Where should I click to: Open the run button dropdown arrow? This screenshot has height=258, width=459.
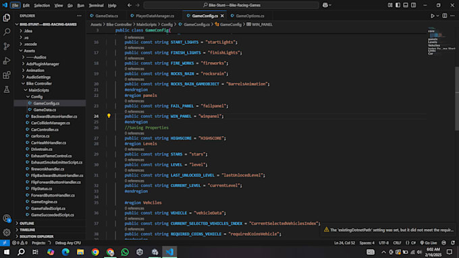(438, 15)
